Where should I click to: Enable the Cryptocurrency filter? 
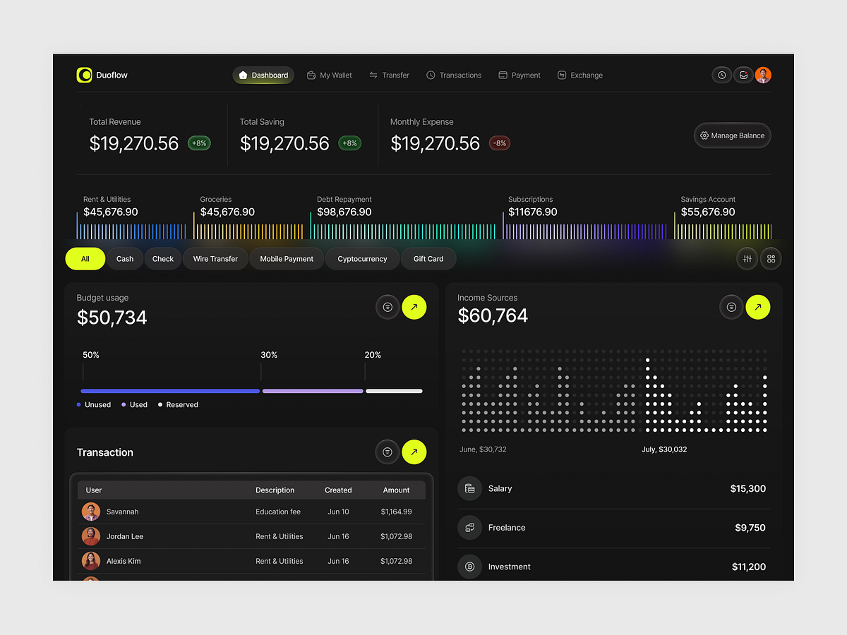point(361,259)
